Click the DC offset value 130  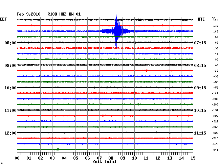(x=216, y=48)
